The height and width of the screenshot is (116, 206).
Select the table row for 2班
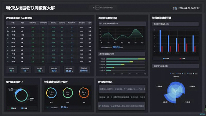tap(49, 39)
